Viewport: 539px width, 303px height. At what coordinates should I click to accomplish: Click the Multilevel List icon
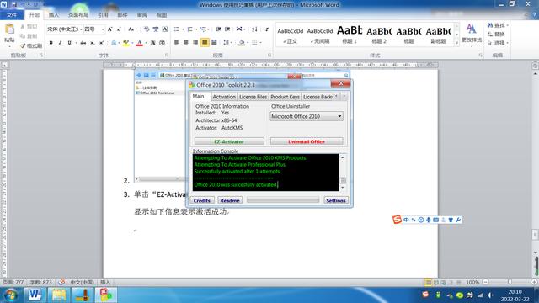(203, 29)
